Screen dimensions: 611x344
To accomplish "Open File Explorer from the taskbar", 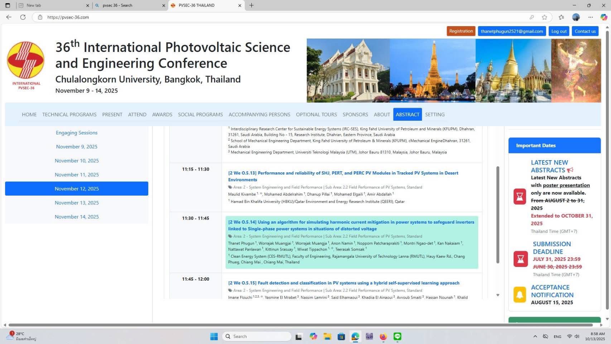I will point(327,336).
